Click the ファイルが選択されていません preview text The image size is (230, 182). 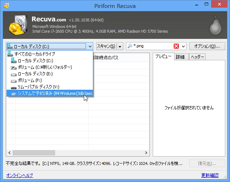(189, 108)
